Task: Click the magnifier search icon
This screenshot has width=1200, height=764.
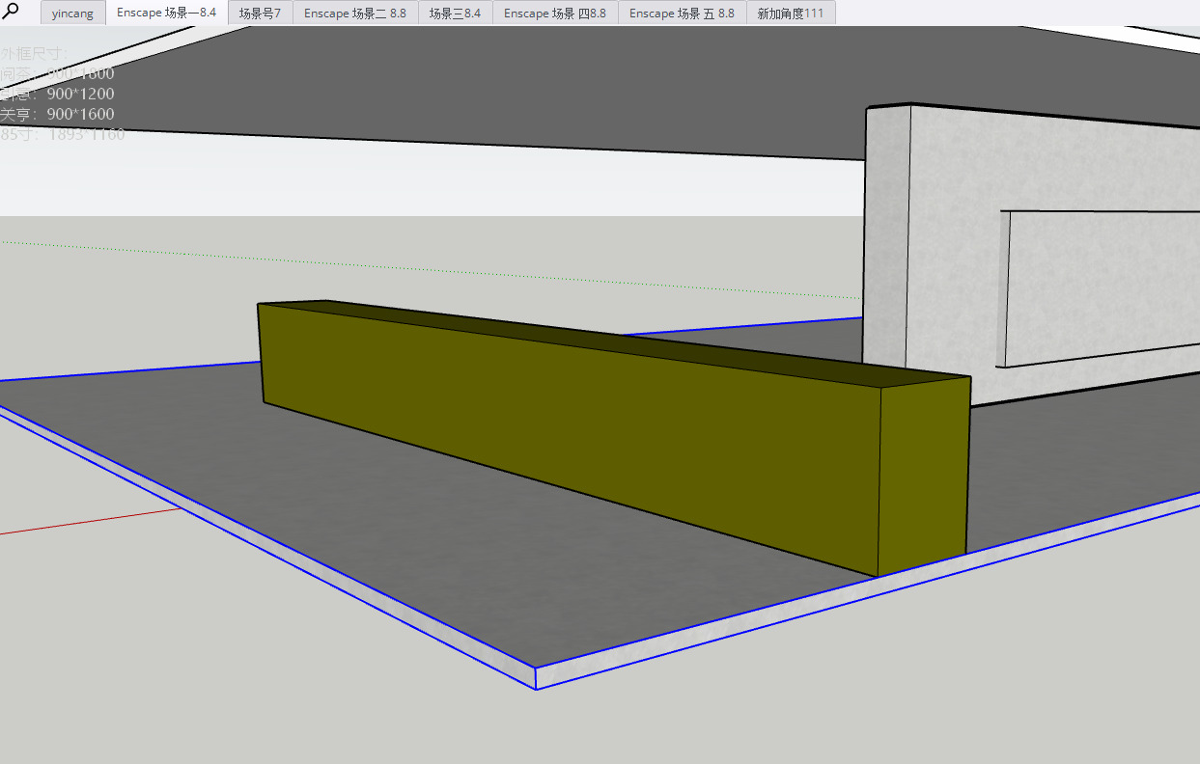Action: (12, 12)
